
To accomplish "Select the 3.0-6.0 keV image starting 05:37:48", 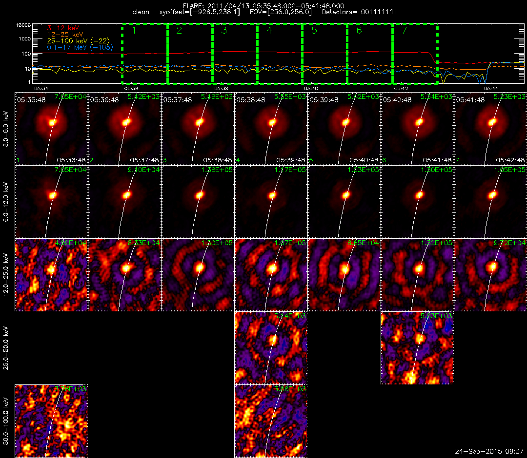I will tap(198, 129).
